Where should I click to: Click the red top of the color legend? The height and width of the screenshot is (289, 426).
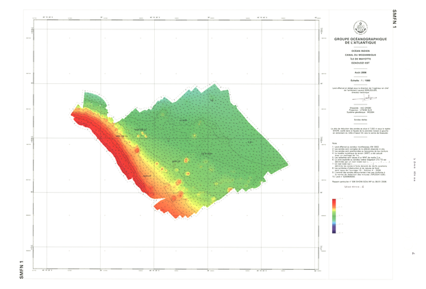click(334, 201)
